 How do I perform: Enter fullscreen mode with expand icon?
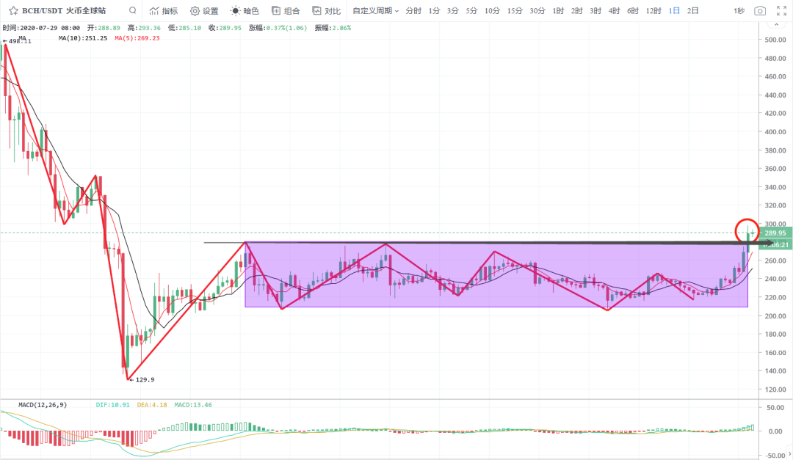[781, 11]
